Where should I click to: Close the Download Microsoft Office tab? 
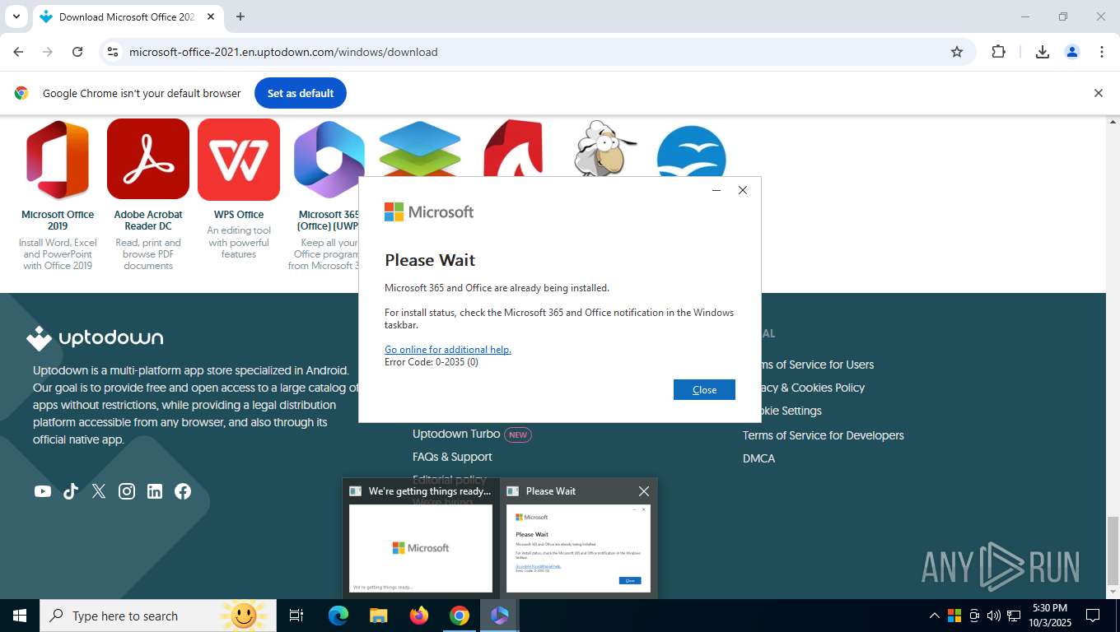212,16
